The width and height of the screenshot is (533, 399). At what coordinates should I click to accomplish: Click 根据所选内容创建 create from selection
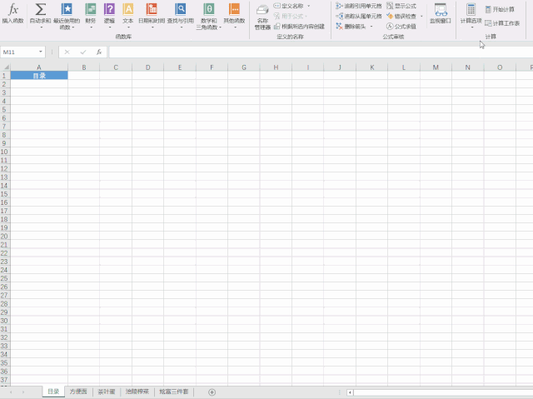pyautogui.click(x=298, y=26)
